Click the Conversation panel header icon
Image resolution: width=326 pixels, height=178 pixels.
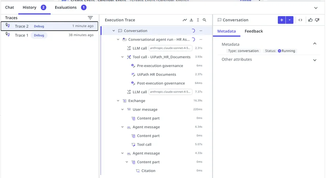219,20
